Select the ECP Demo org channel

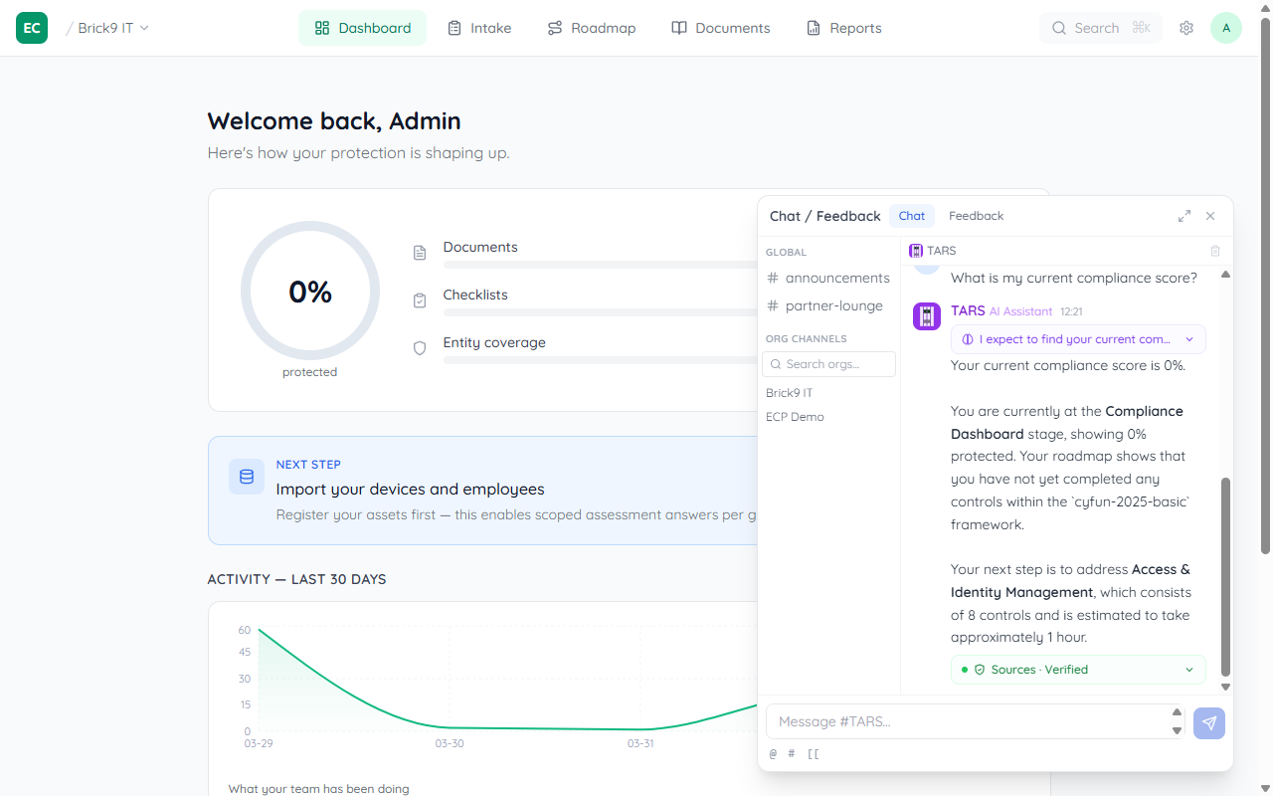795,417
